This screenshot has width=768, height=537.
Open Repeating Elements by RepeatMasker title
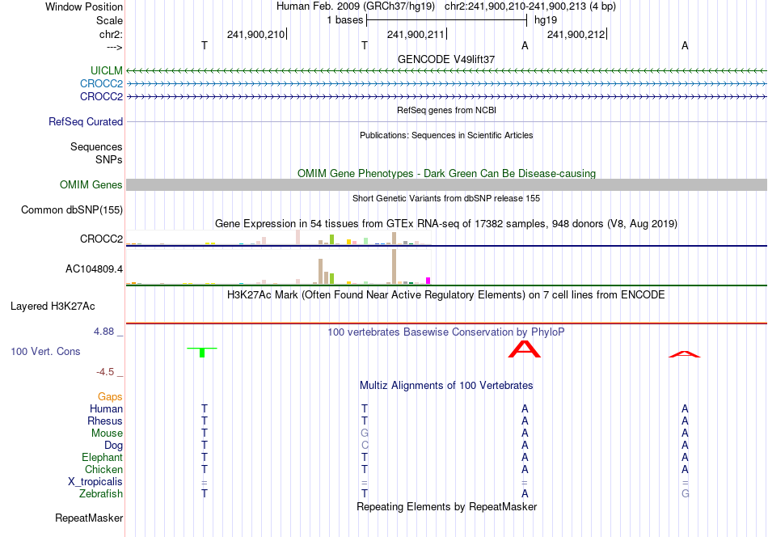tap(446, 506)
